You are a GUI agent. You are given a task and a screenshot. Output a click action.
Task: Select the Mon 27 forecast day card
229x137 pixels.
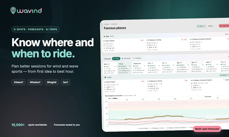tap(212, 66)
